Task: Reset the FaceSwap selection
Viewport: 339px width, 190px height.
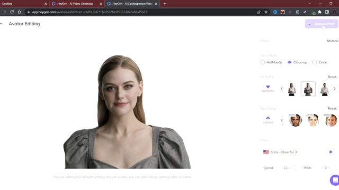Action: coord(332,109)
